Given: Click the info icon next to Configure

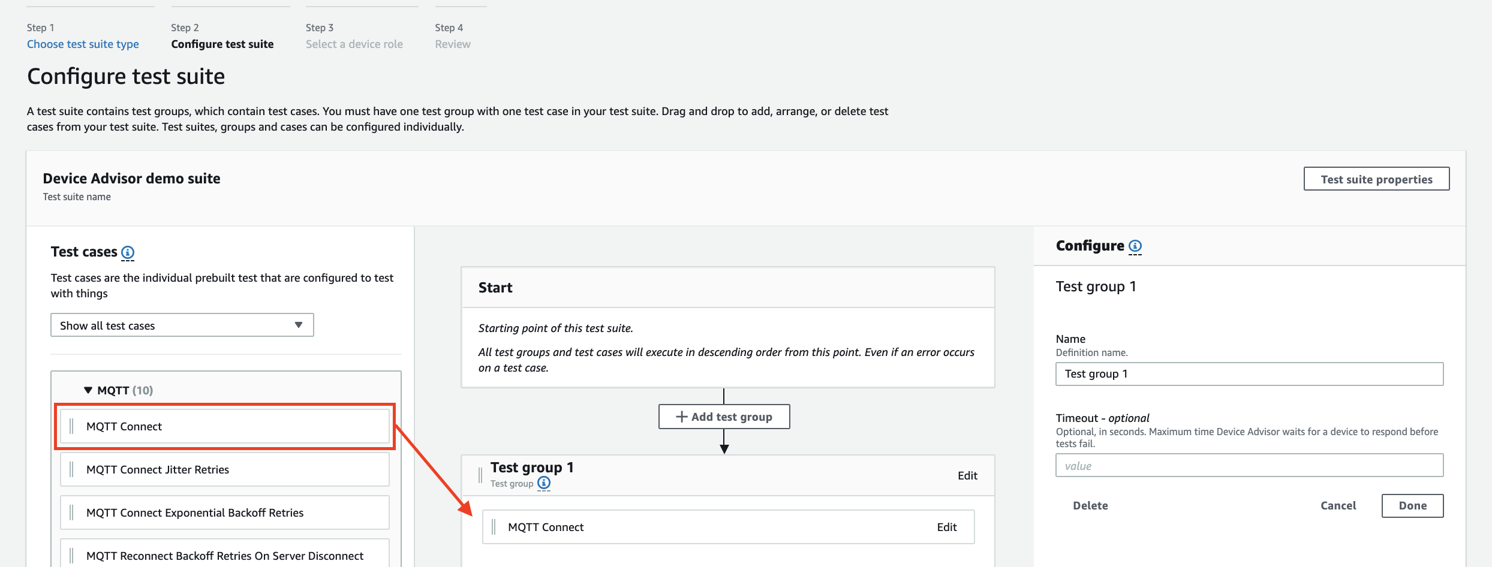Looking at the screenshot, I should (1135, 246).
